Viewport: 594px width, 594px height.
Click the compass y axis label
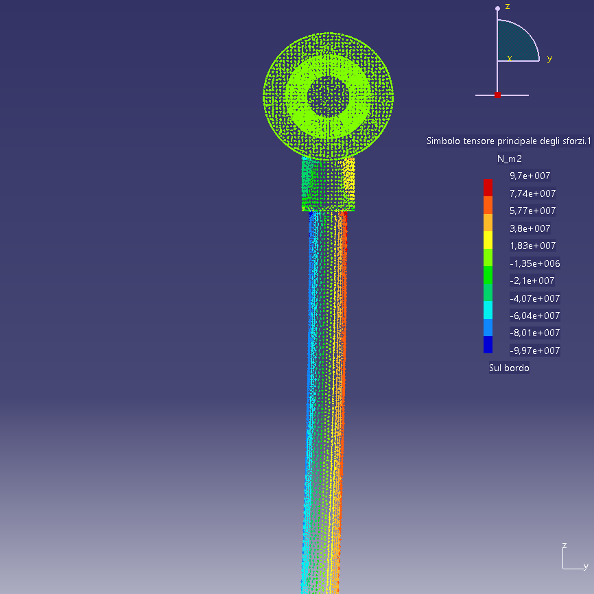click(549, 58)
